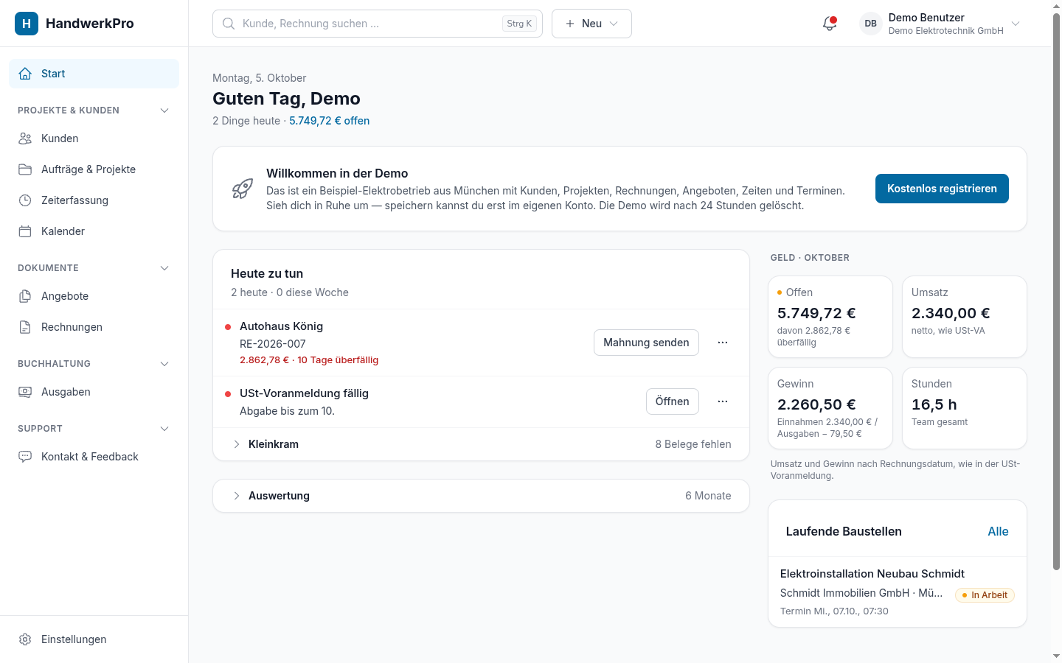This screenshot has height=663, width=1062.
Task: Click the Kunden people icon
Action: (x=25, y=138)
